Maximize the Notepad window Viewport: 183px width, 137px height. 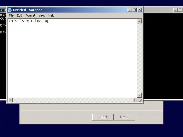[x=134, y=10]
